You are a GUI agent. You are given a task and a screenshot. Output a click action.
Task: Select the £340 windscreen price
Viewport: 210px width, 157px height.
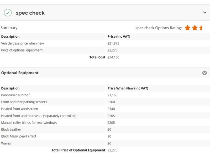click(111, 109)
